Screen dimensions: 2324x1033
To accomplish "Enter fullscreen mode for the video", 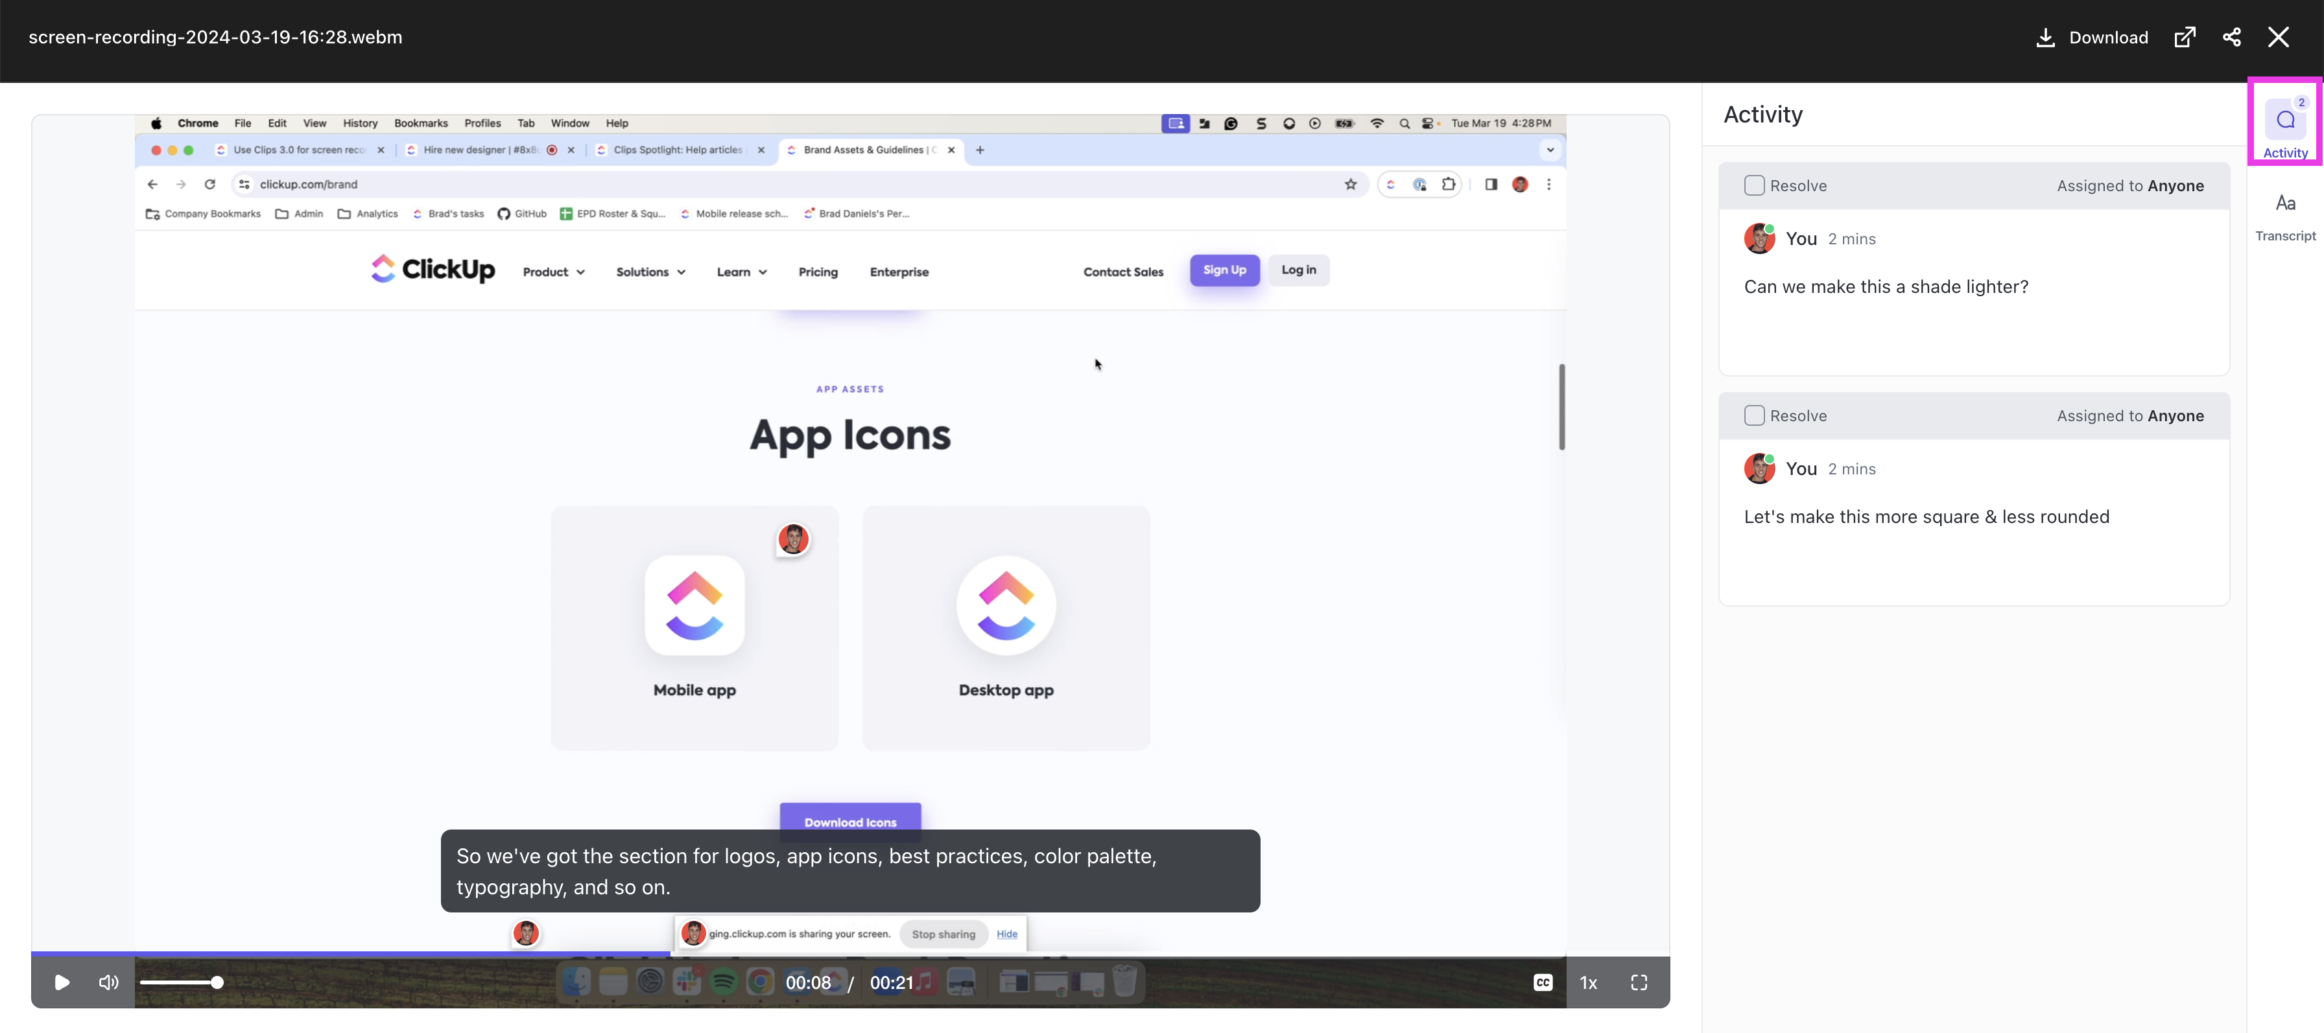I will click(x=1639, y=982).
